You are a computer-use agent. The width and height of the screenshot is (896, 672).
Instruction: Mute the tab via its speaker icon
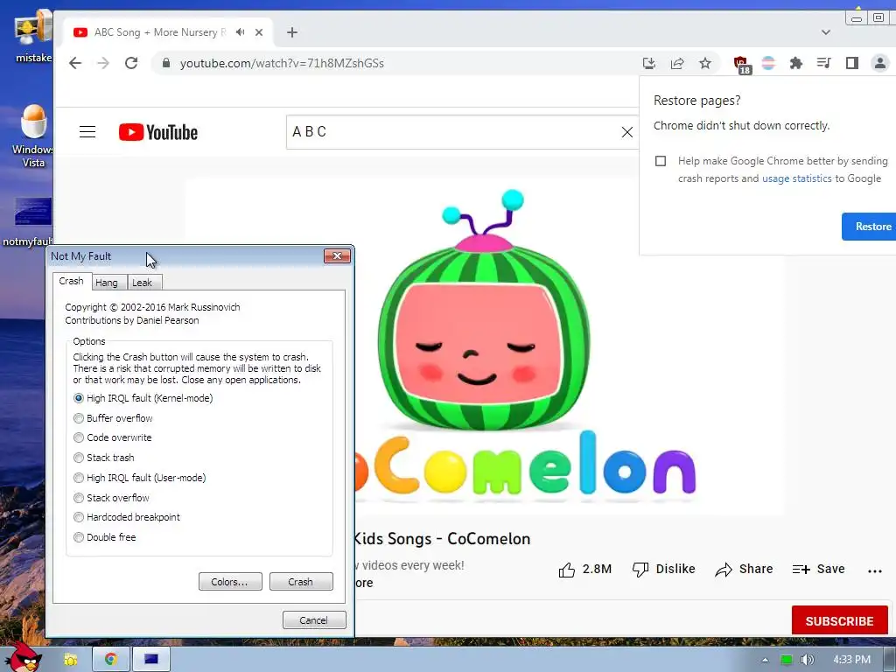(x=240, y=32)
